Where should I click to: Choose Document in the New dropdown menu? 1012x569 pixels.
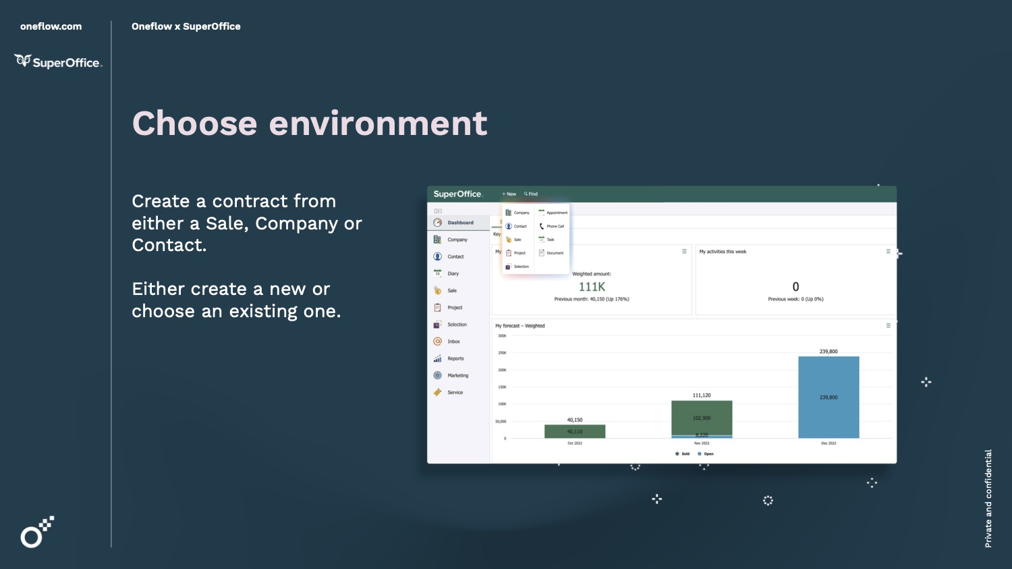[551, 253]
